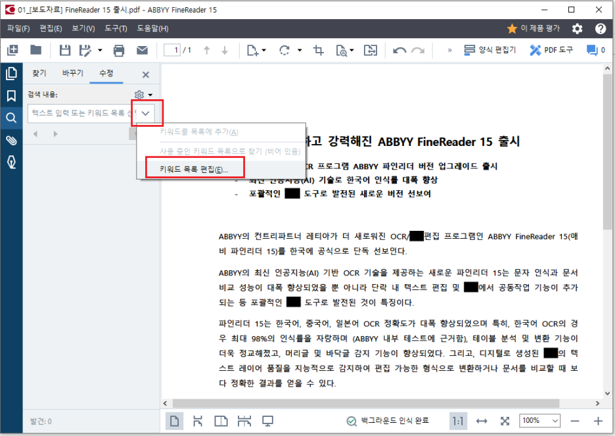Show the bookmarks pane sidebar icon

(x=11, y=96)
